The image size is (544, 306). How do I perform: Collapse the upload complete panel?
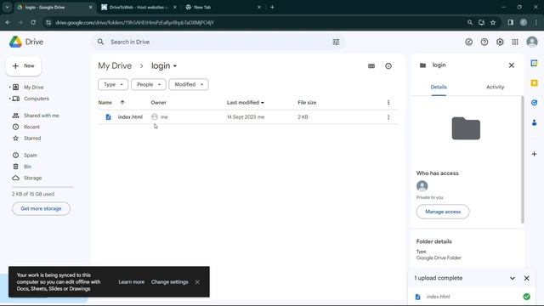pyautogui.click(x=513, y=278)
